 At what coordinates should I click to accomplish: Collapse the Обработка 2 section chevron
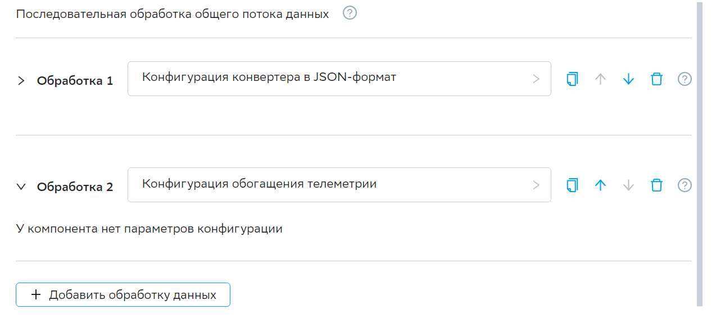click(21, 187)
